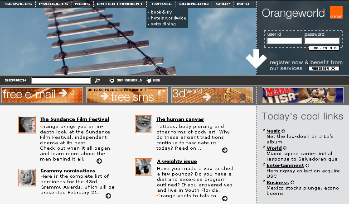Click 'Hemingway collection acquire USC' text
This screenshot has height=204, width=349.
(303, 173)
